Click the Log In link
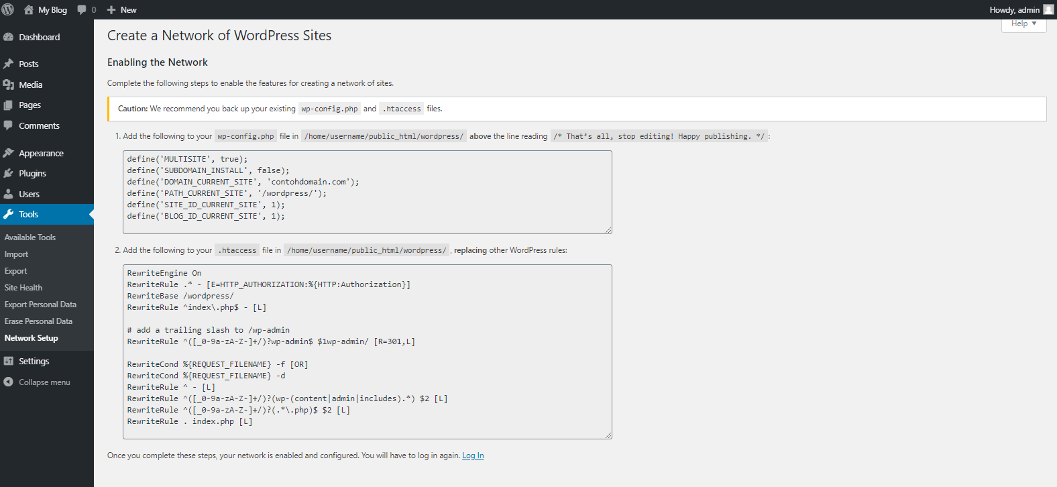 [473, 455]
